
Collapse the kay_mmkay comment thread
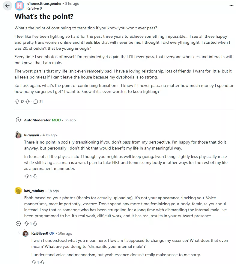pyautogui.click(x=18, y=223)
